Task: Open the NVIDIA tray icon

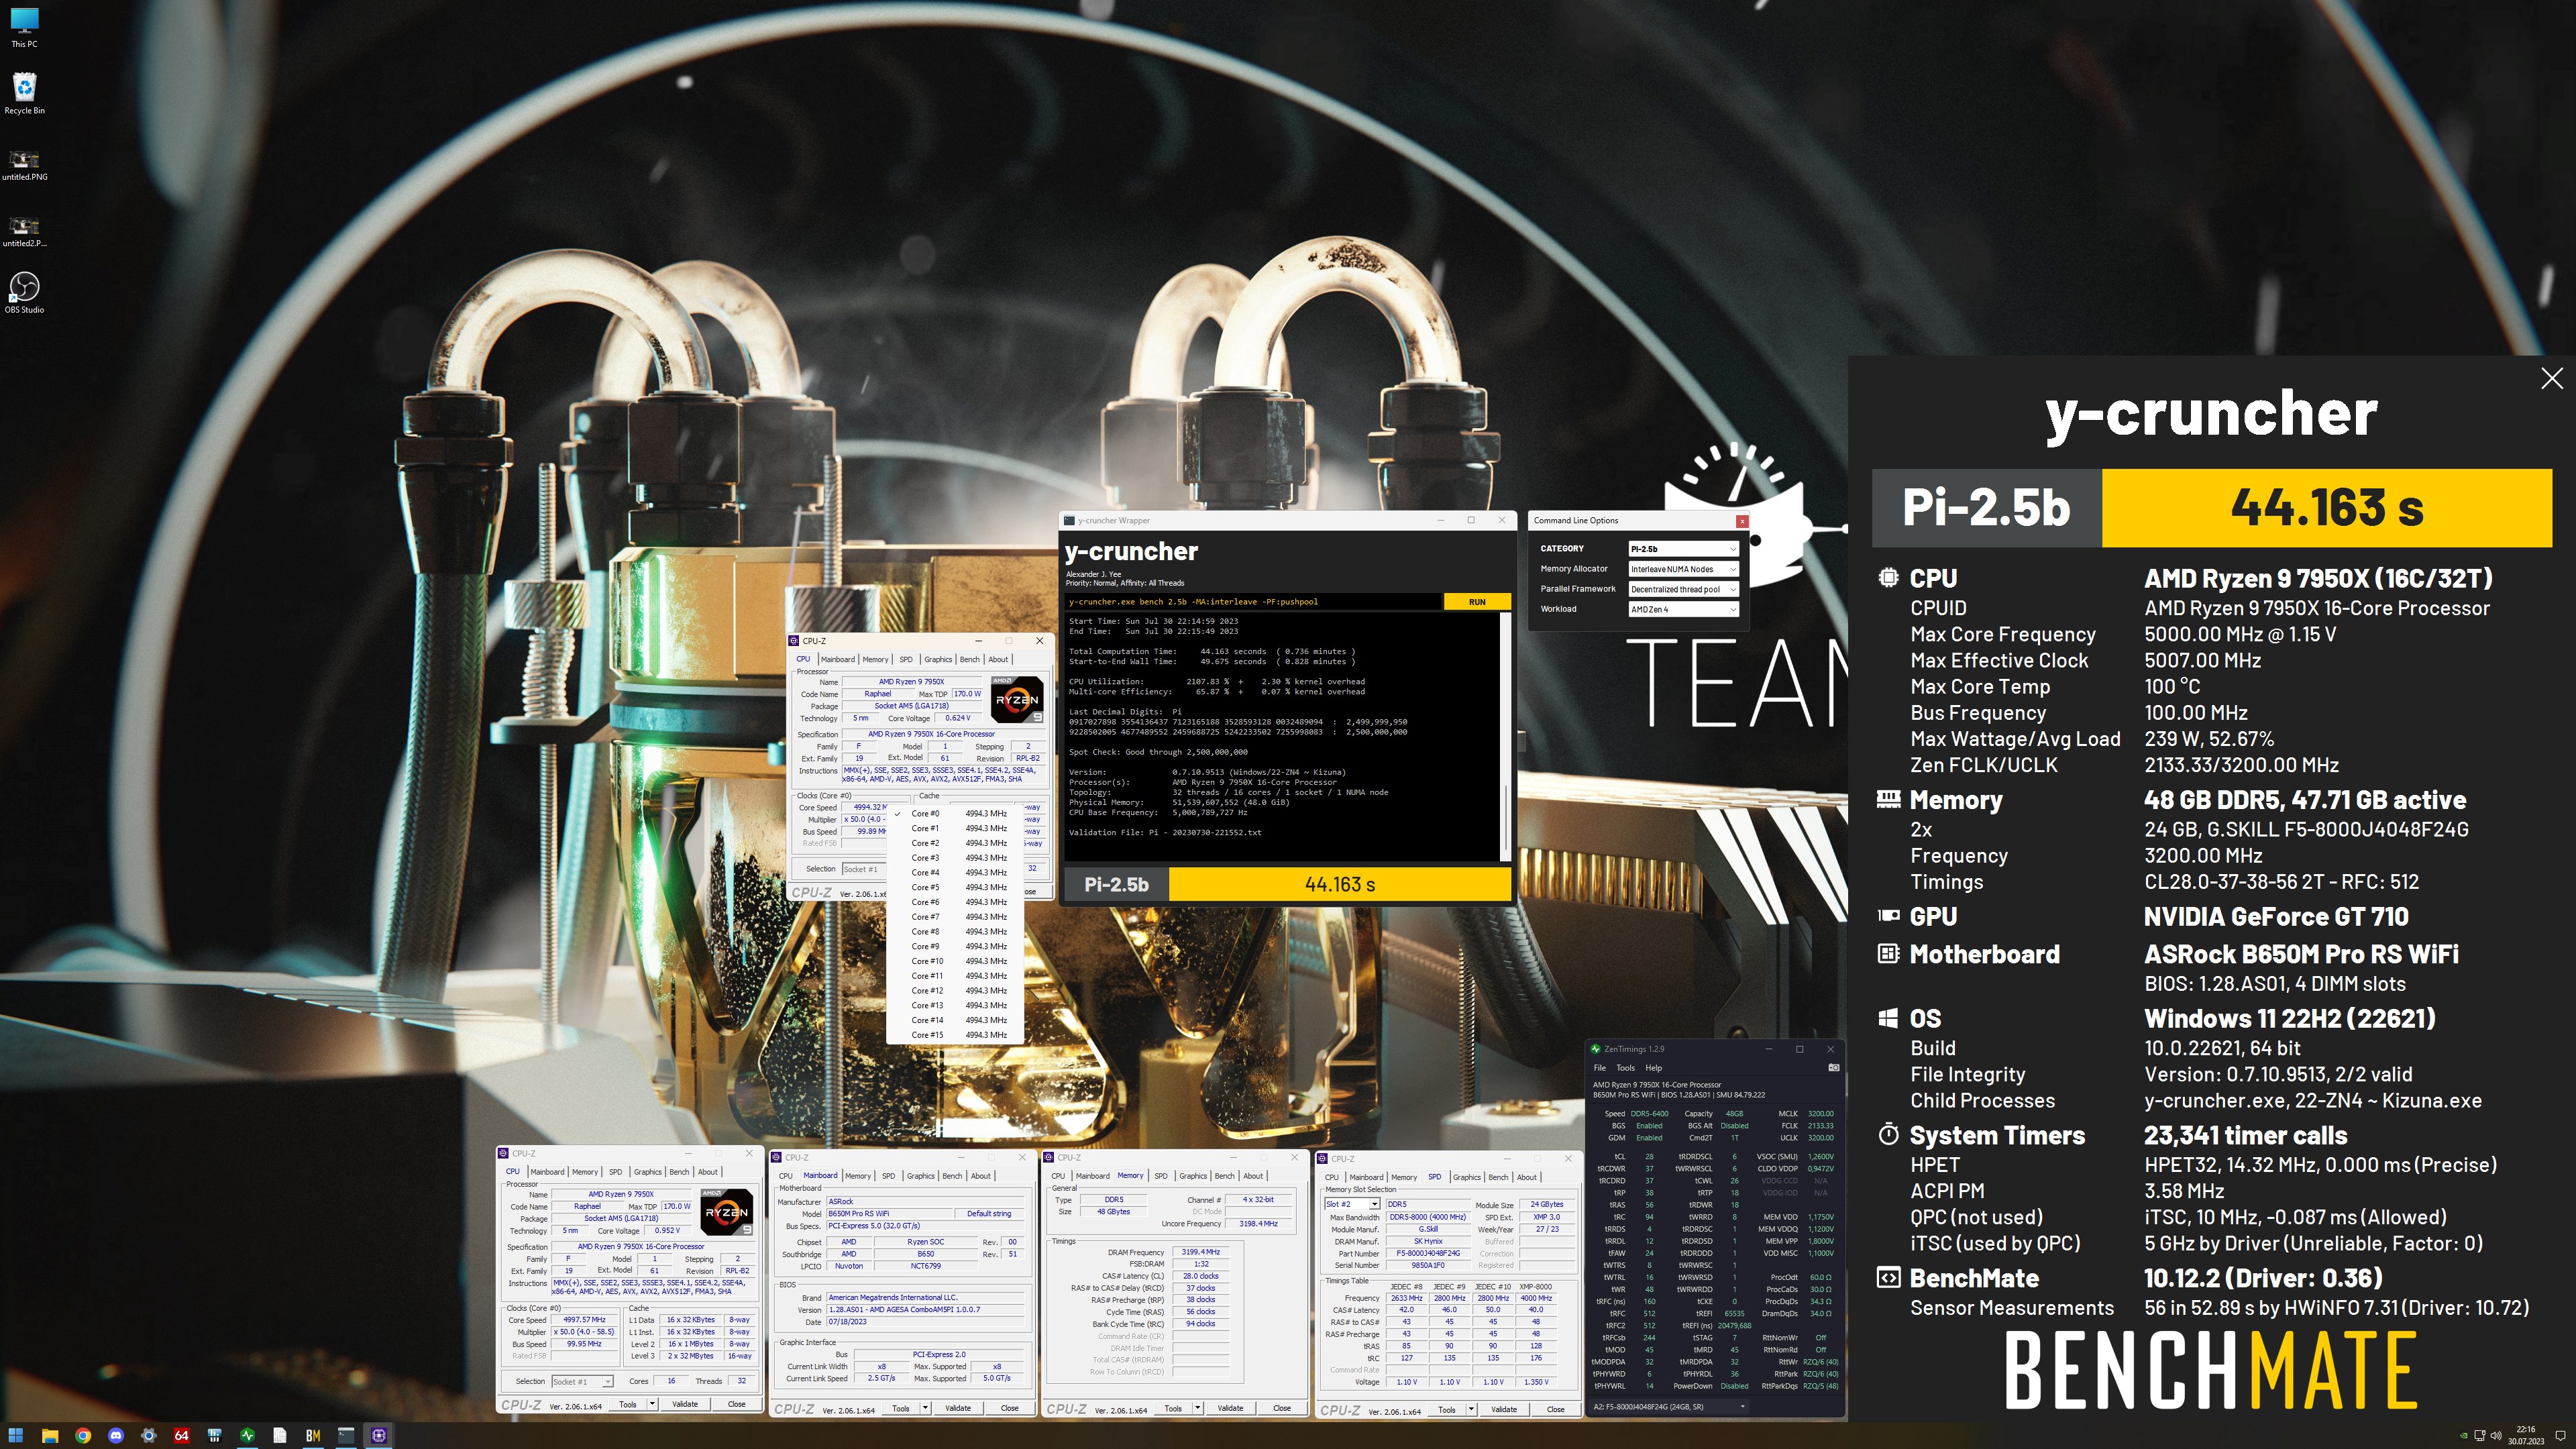Action: [2464, 1436]
